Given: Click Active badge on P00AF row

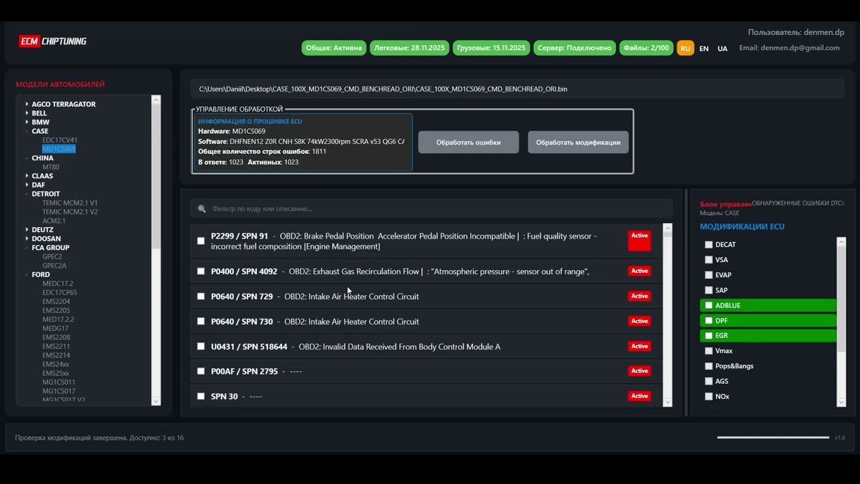Looking at the screenshot, I should click(x=640, y=371).
